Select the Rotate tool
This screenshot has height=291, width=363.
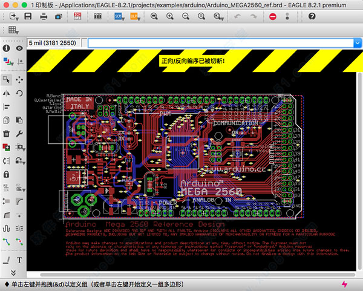(x=19, y=93)
